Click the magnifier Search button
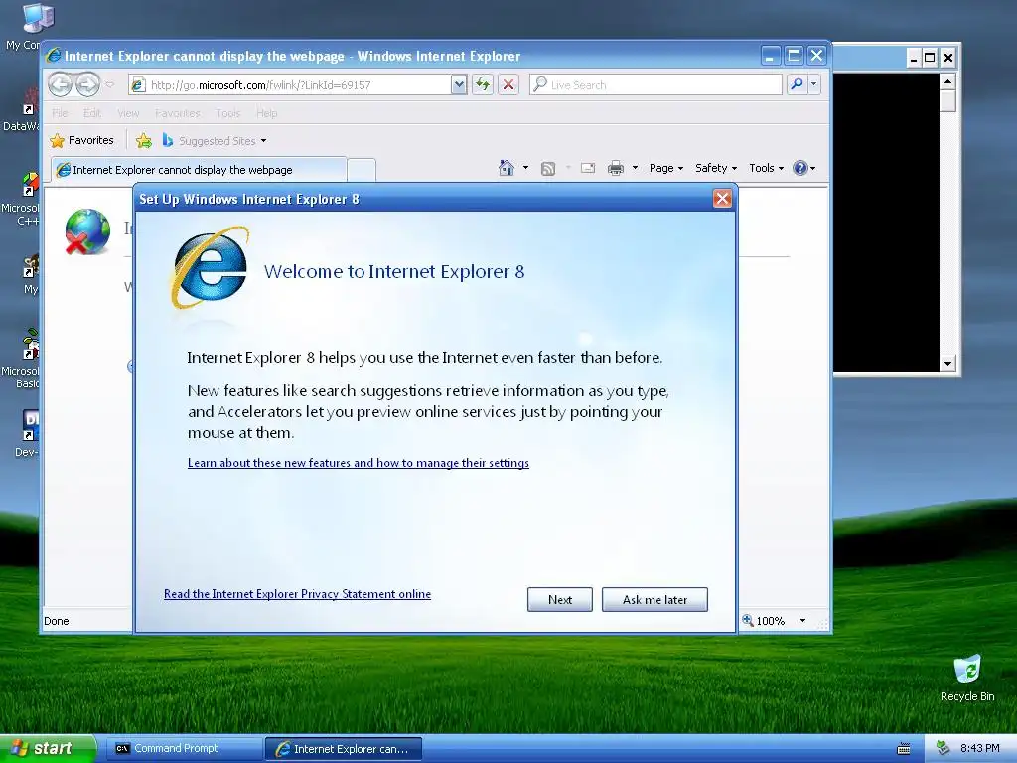 (x=797, y=84)
